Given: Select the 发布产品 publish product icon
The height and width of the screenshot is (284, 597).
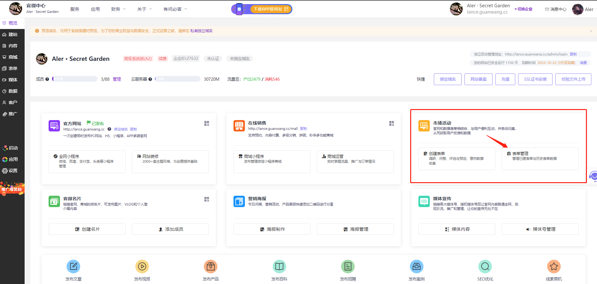Looking at the screenshot, I should (x=210, y=267).
